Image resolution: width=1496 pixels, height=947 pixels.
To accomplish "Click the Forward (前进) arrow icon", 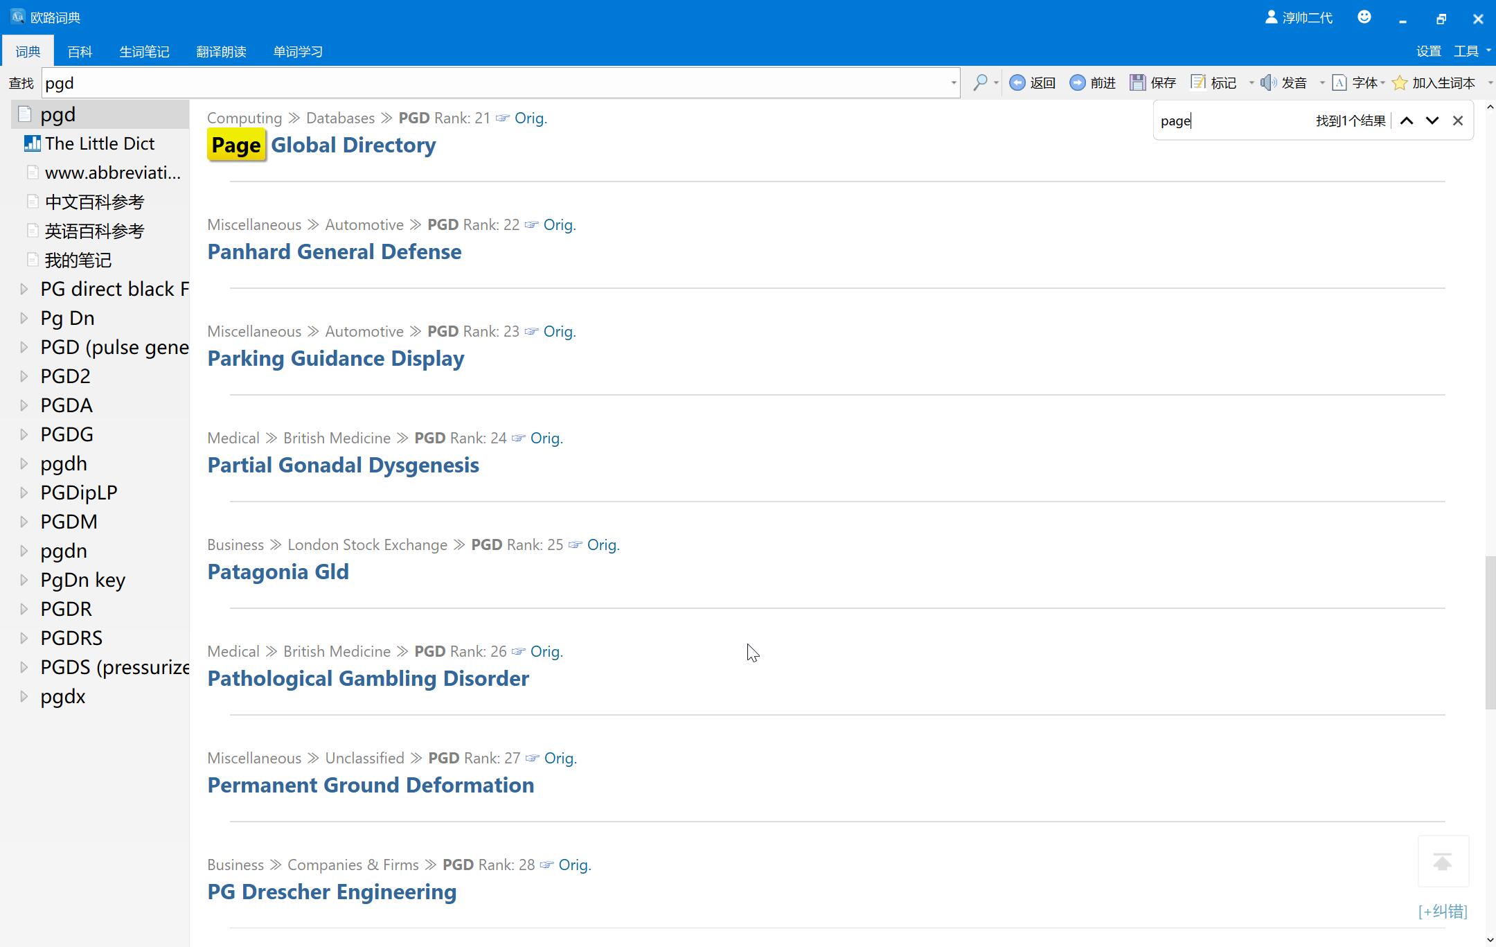I will tap(1078, 83).
